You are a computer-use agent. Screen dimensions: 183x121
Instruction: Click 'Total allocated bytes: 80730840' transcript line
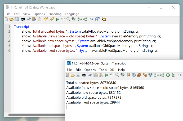coord(91,83)
